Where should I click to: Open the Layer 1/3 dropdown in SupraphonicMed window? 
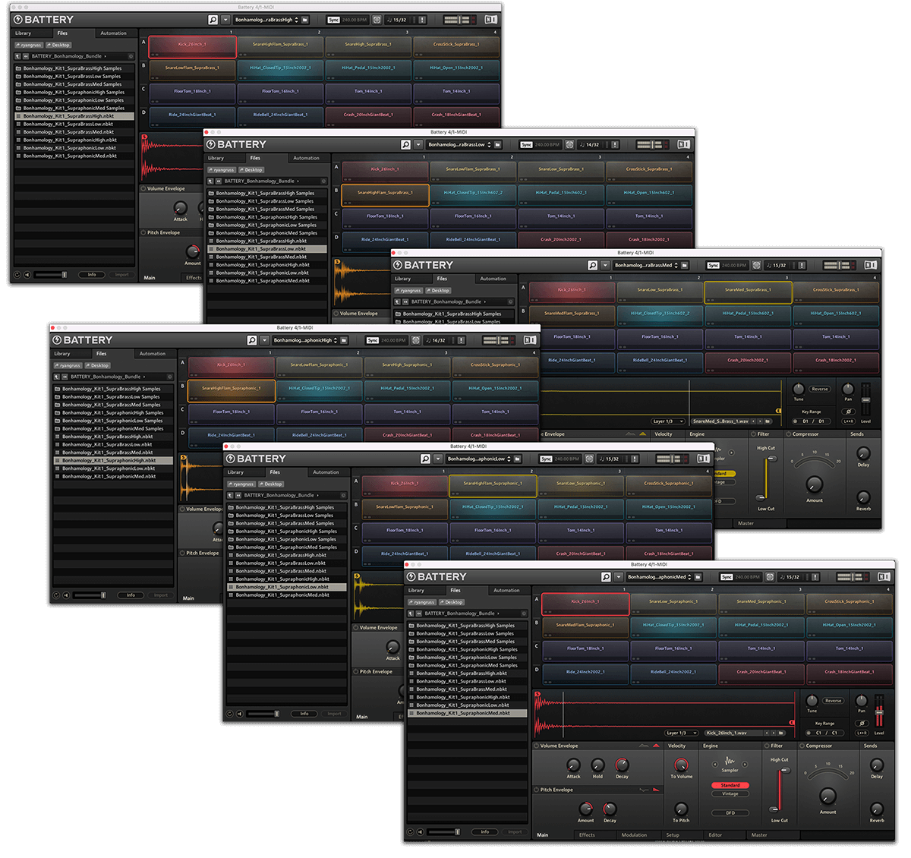pos(681,733)
